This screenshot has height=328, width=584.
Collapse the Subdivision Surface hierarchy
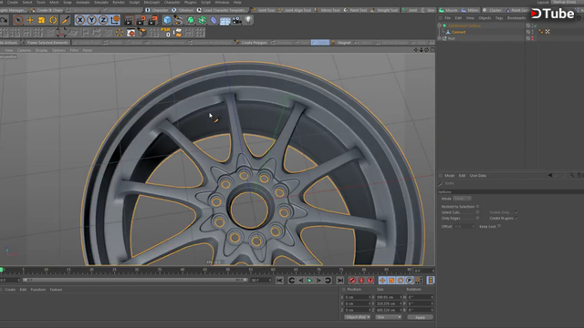[x=439, y=26]
